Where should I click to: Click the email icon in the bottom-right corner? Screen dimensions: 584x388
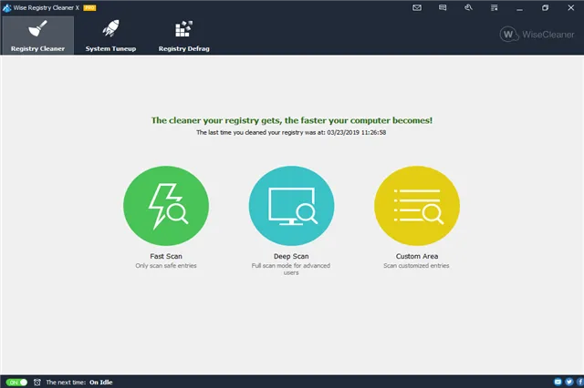click(557, 382)
